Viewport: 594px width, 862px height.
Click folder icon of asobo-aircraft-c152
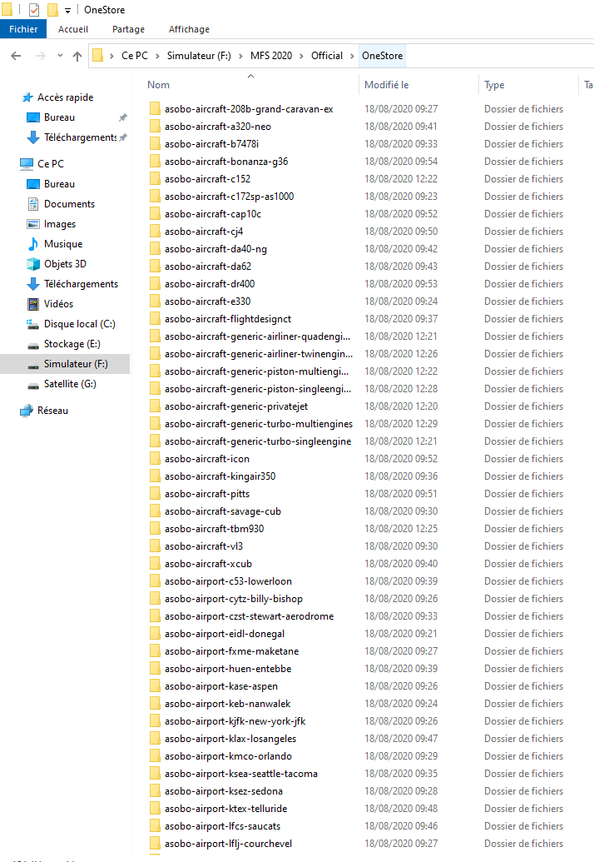point(155,179)
